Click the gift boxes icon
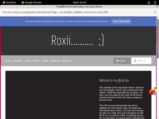Viewport: 159px width, 119px height. [152, 91]
